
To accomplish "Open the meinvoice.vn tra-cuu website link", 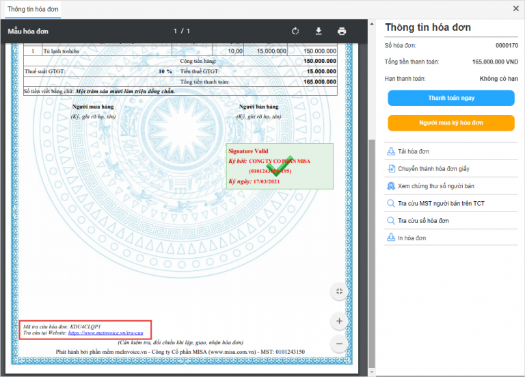I will click(105, 333).
